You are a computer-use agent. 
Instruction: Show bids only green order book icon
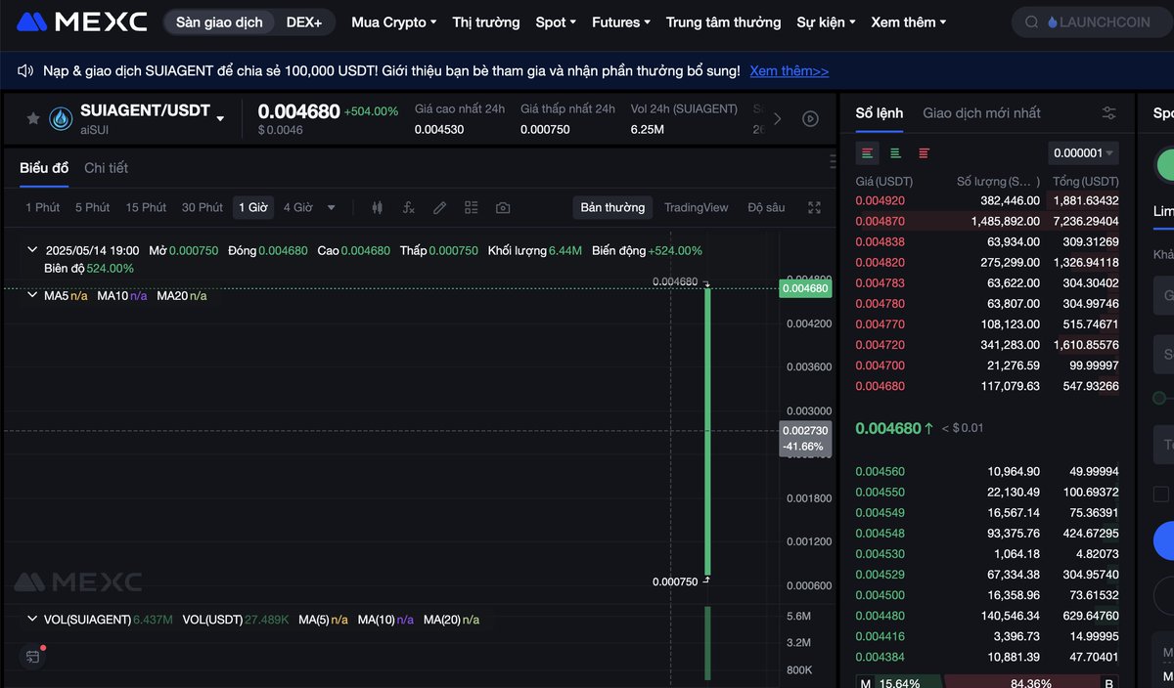pyautogui.click(x=895, y=153)
